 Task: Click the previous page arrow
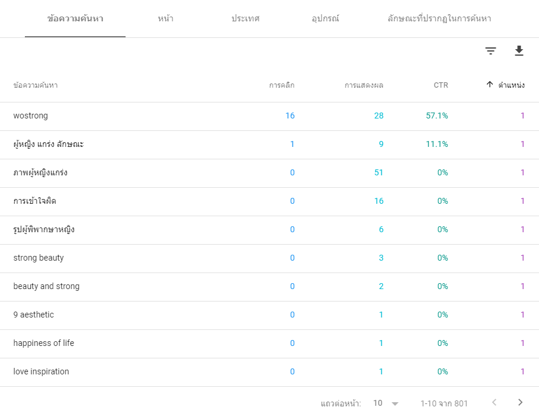coord(494,402)
